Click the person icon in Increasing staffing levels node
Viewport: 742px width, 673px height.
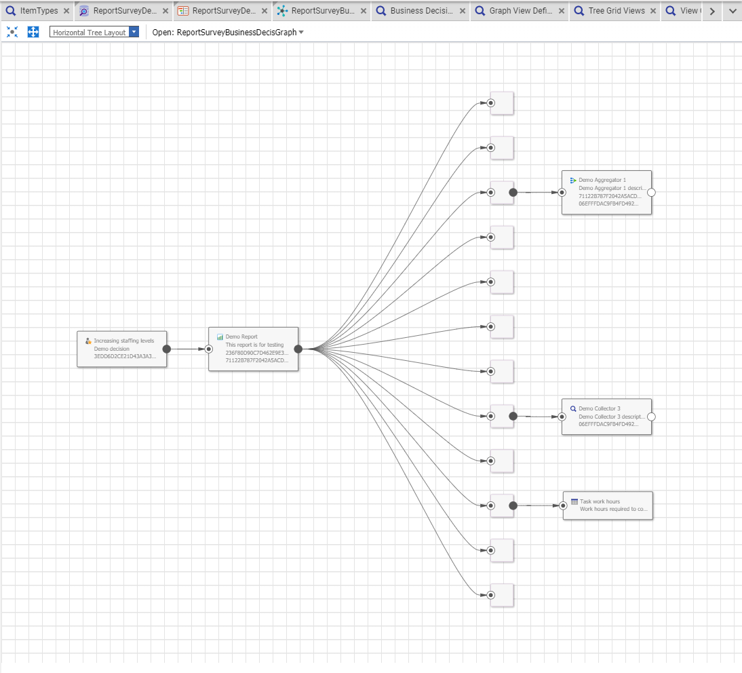pyautogui.click(x=88, y=341)
